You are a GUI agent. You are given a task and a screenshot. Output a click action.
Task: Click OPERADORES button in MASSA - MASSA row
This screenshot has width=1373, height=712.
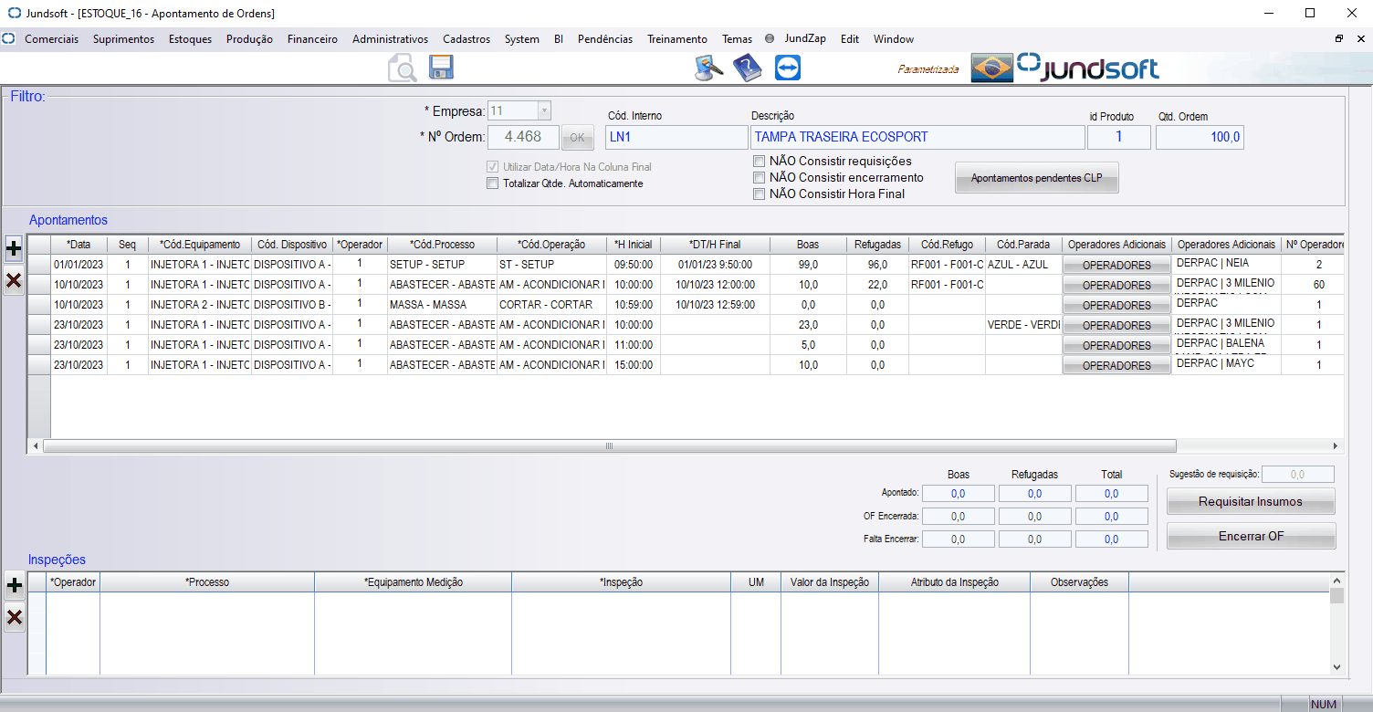1116,305
